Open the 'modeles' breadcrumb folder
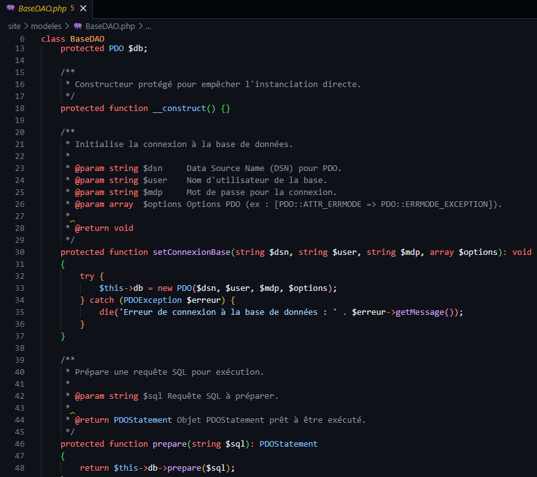The image size is (537, 477). click(46, 26)
